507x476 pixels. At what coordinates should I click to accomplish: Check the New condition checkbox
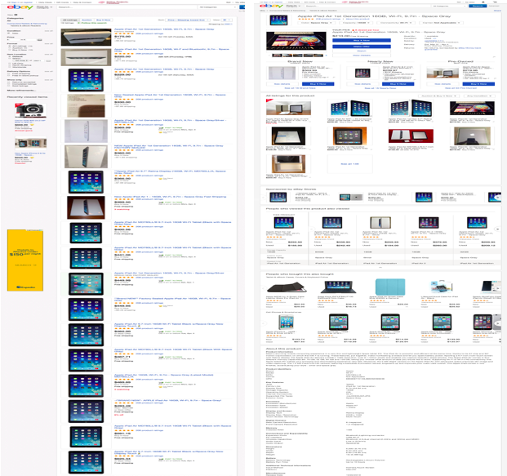[9, 33]
